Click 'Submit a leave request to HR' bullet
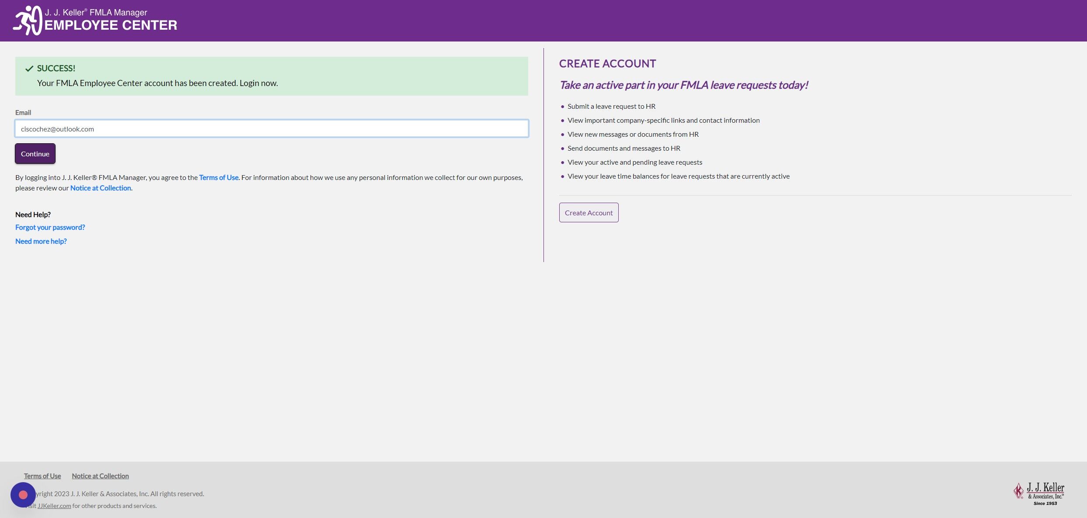The height and width of the screenshot is (518, 1087). point(611,106)
